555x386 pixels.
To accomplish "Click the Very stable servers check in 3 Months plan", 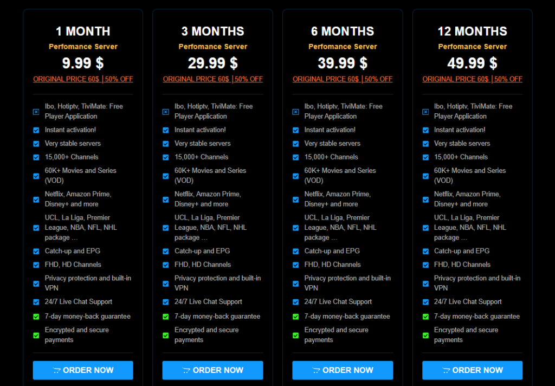I will (x=166, y=144).
